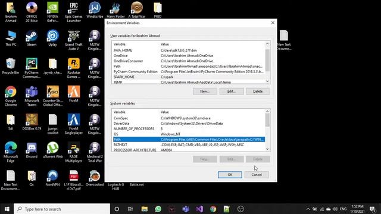
Task: Open OBS Studio from the taskbar
Action: tap(241, 209)
